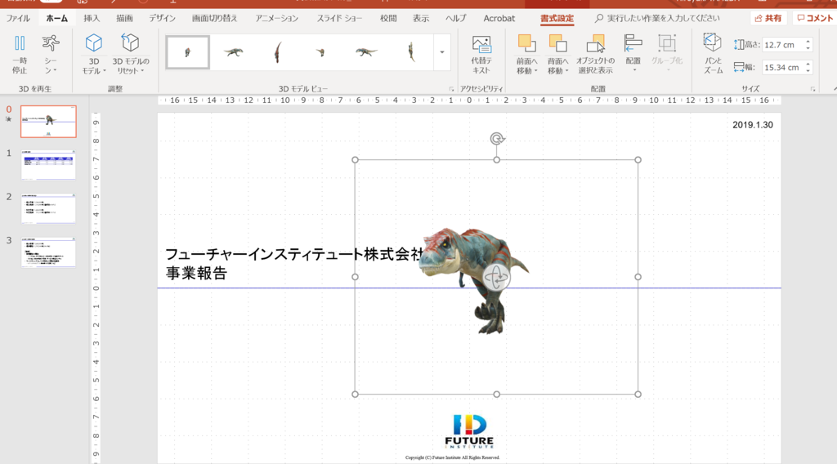Click the Future Institute logo image
837x464 pixels.
469,431
